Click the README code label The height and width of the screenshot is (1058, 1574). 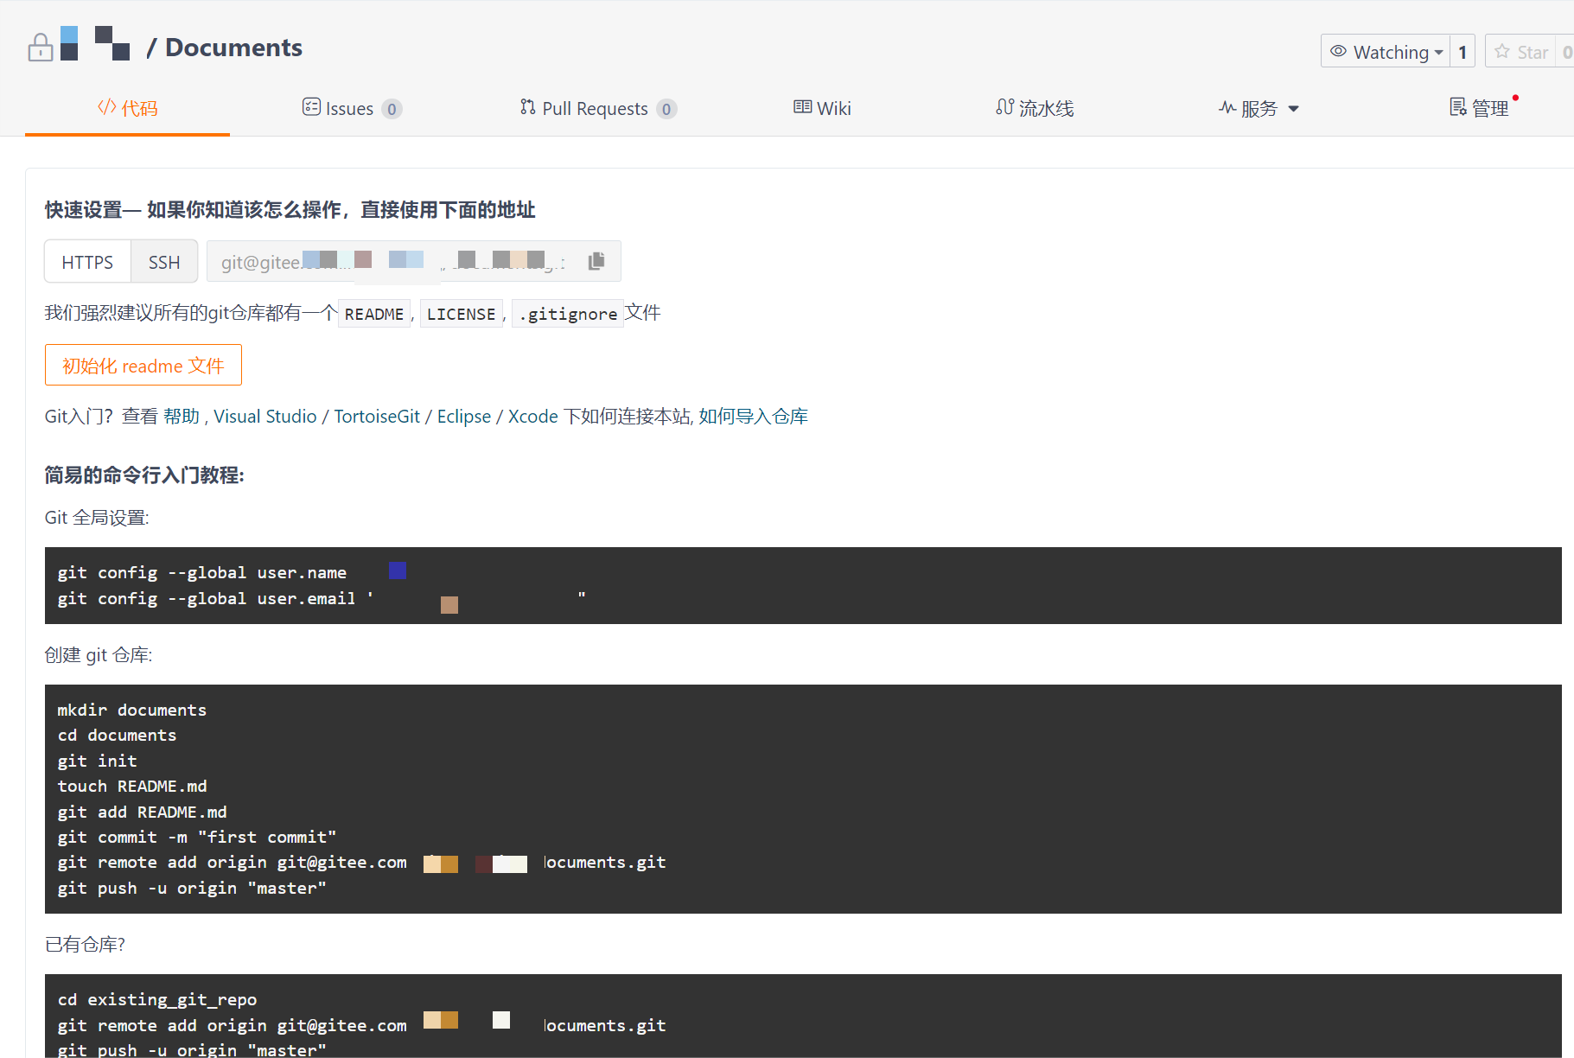click(x=374, y=314)
